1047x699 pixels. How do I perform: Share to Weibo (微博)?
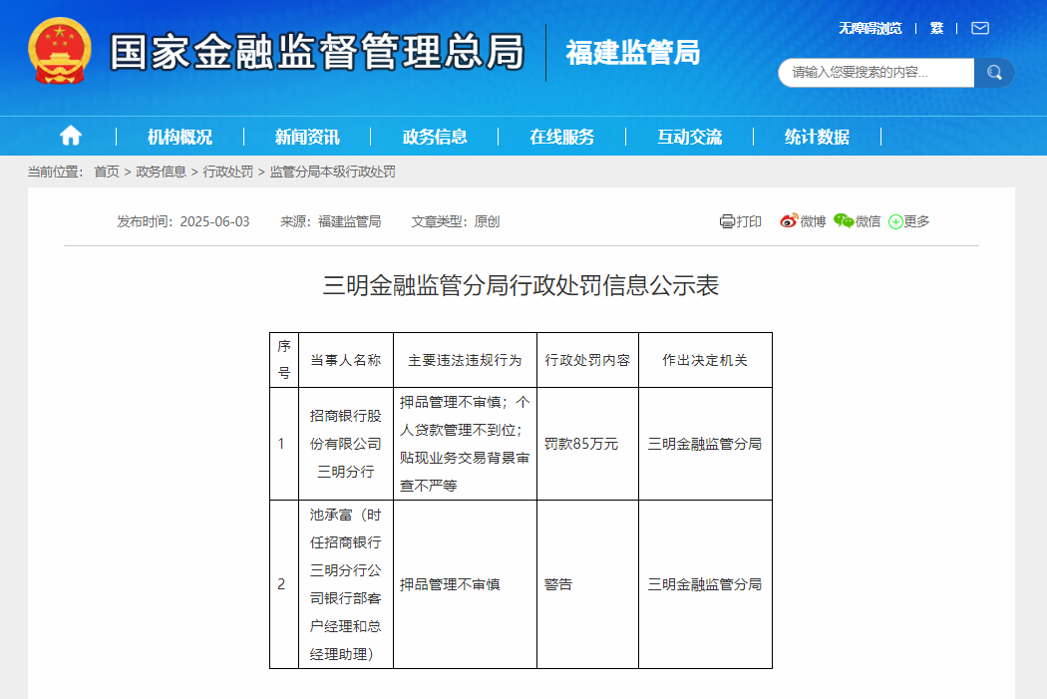click(803, 221)
